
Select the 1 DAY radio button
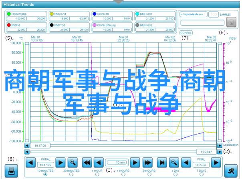(175, 174)
